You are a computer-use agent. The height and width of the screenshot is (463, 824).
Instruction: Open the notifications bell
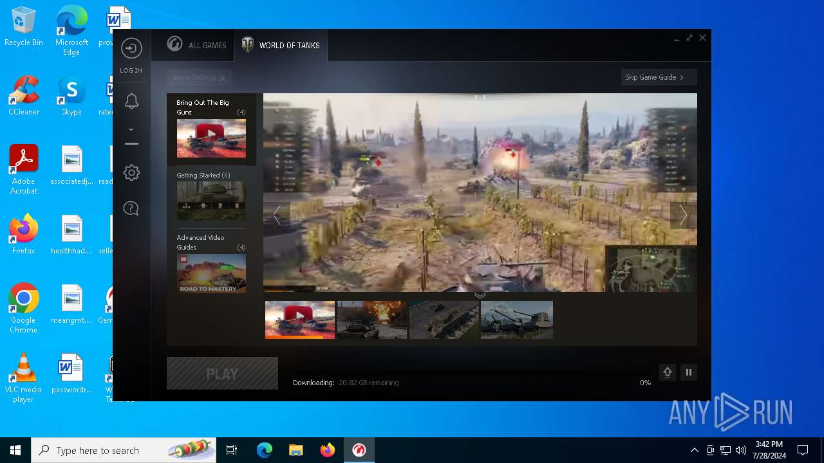131,101
